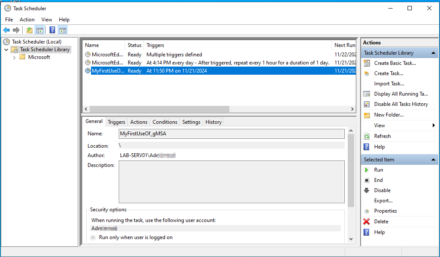Run the selected task
The height and width of the screenshot is (257, 440).
click(x=378, y=170)
